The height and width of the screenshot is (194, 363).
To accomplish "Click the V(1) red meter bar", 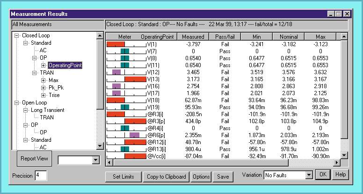I will (x=115, y=44).
